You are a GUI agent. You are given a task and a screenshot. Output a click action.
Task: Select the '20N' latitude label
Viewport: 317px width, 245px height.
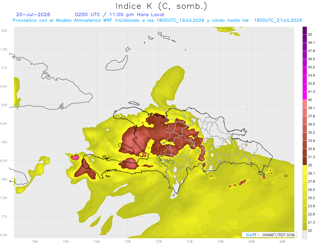4,105
